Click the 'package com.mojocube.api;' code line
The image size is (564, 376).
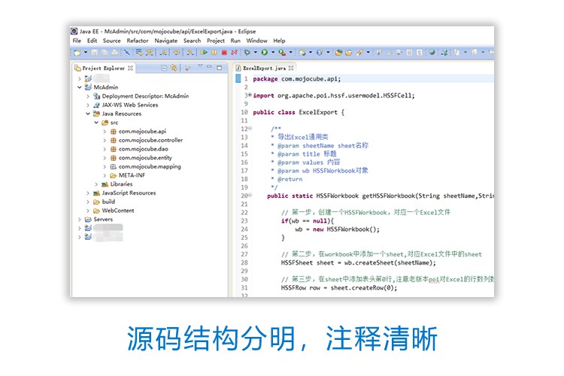tap(297, 79)
